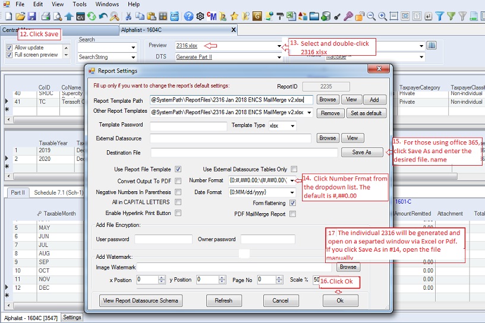Click the View Report Datasource Schema button
485x323 pixels.
tap(140, 300)
